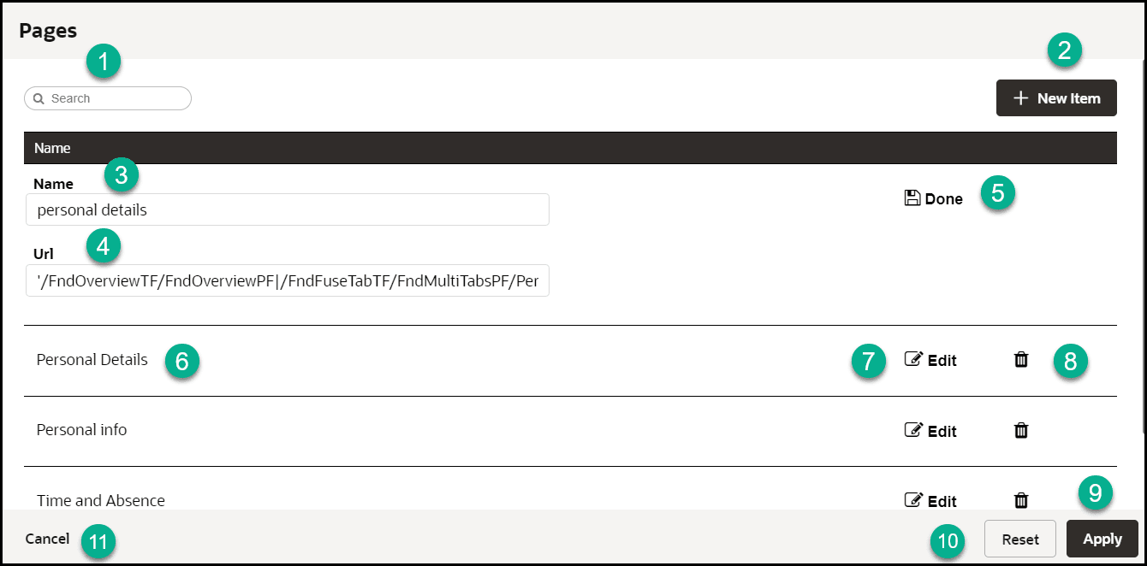
Task: Cancel the editing session
Action: (x=46, y=539)
